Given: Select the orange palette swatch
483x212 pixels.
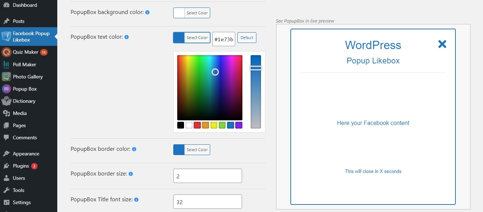Looking at the screenshot, I should [x=206, y=125].
